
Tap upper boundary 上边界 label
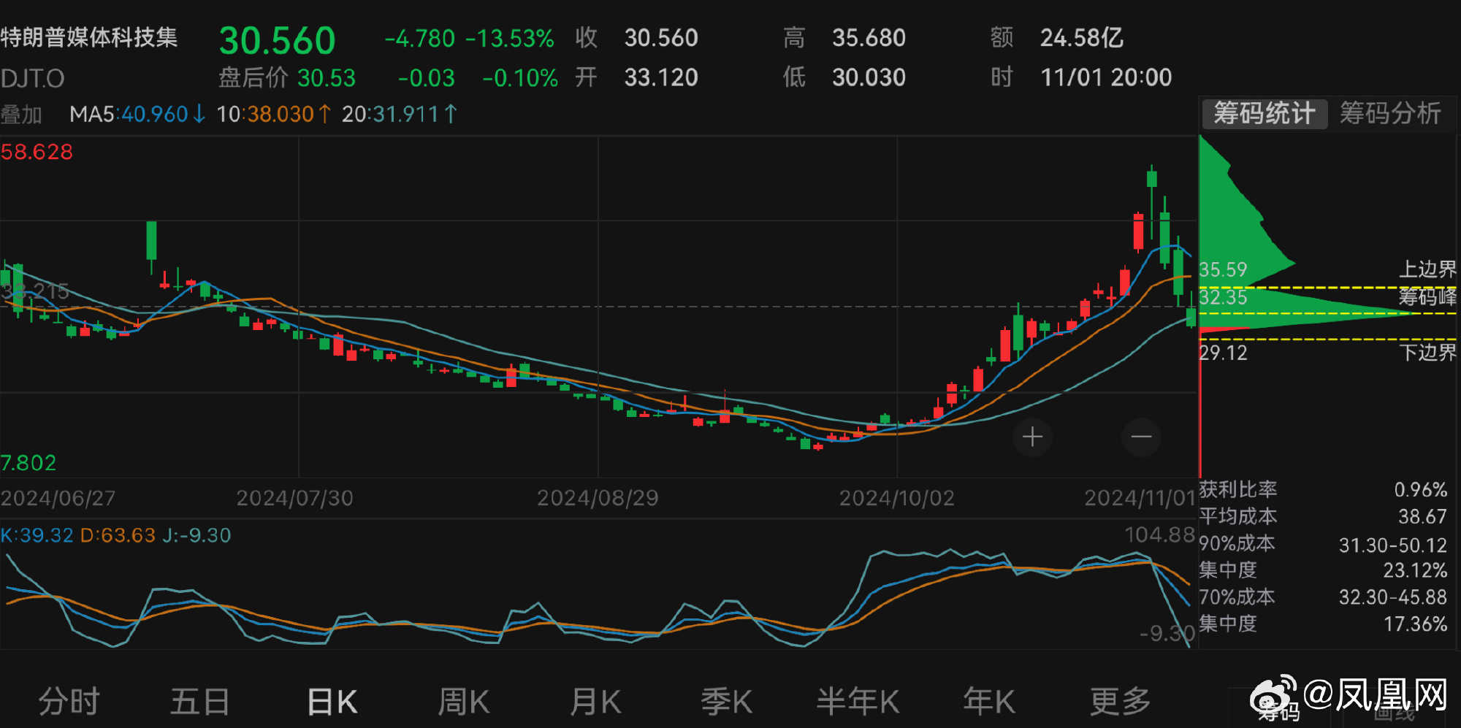tap(1427, 269)
